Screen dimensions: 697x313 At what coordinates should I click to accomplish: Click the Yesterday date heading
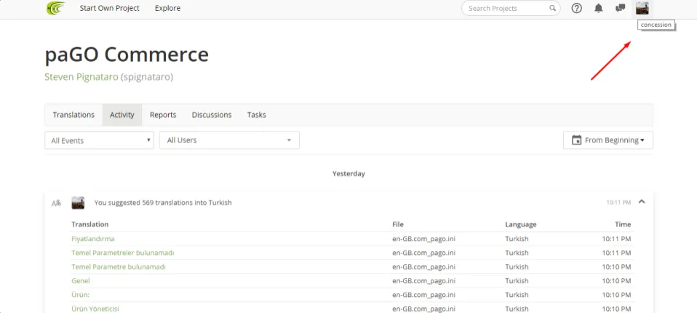[x=348, y=174]
